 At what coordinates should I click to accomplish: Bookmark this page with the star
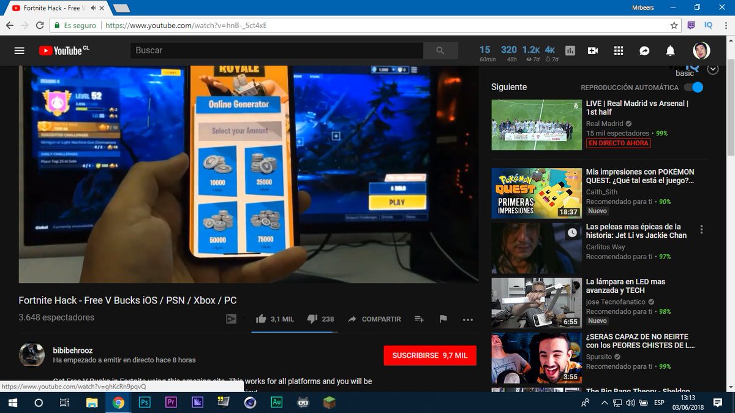(x=674, y=26)
